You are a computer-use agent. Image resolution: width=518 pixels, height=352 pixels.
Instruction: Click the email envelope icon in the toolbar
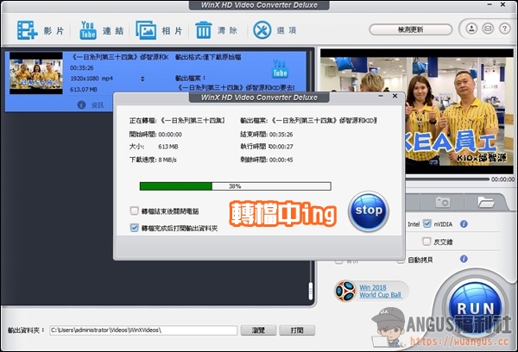coord(488,29)
